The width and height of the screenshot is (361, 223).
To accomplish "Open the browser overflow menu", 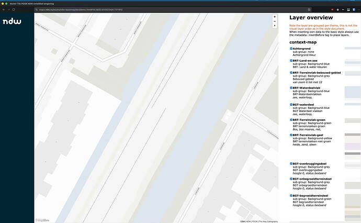I will [359, 9].
